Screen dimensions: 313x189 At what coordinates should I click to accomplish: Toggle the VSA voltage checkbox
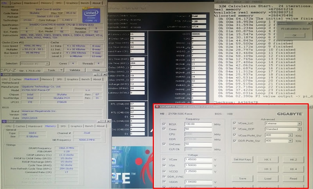tap(164, 165)
